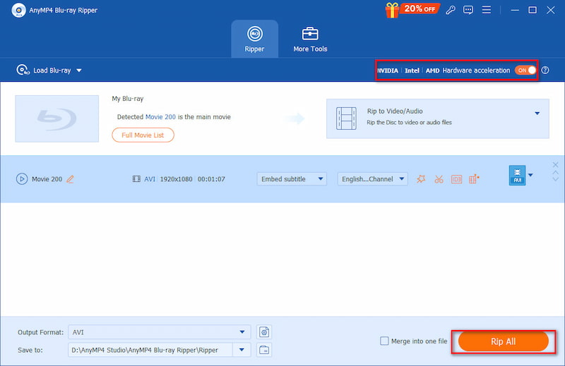Screen dimensions: 565x366
Task: Play the Movie 200 preview
Action: pos(22,179)
